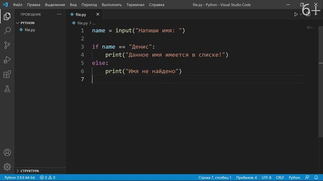Open the Run and Debug view

click(7, 60)
